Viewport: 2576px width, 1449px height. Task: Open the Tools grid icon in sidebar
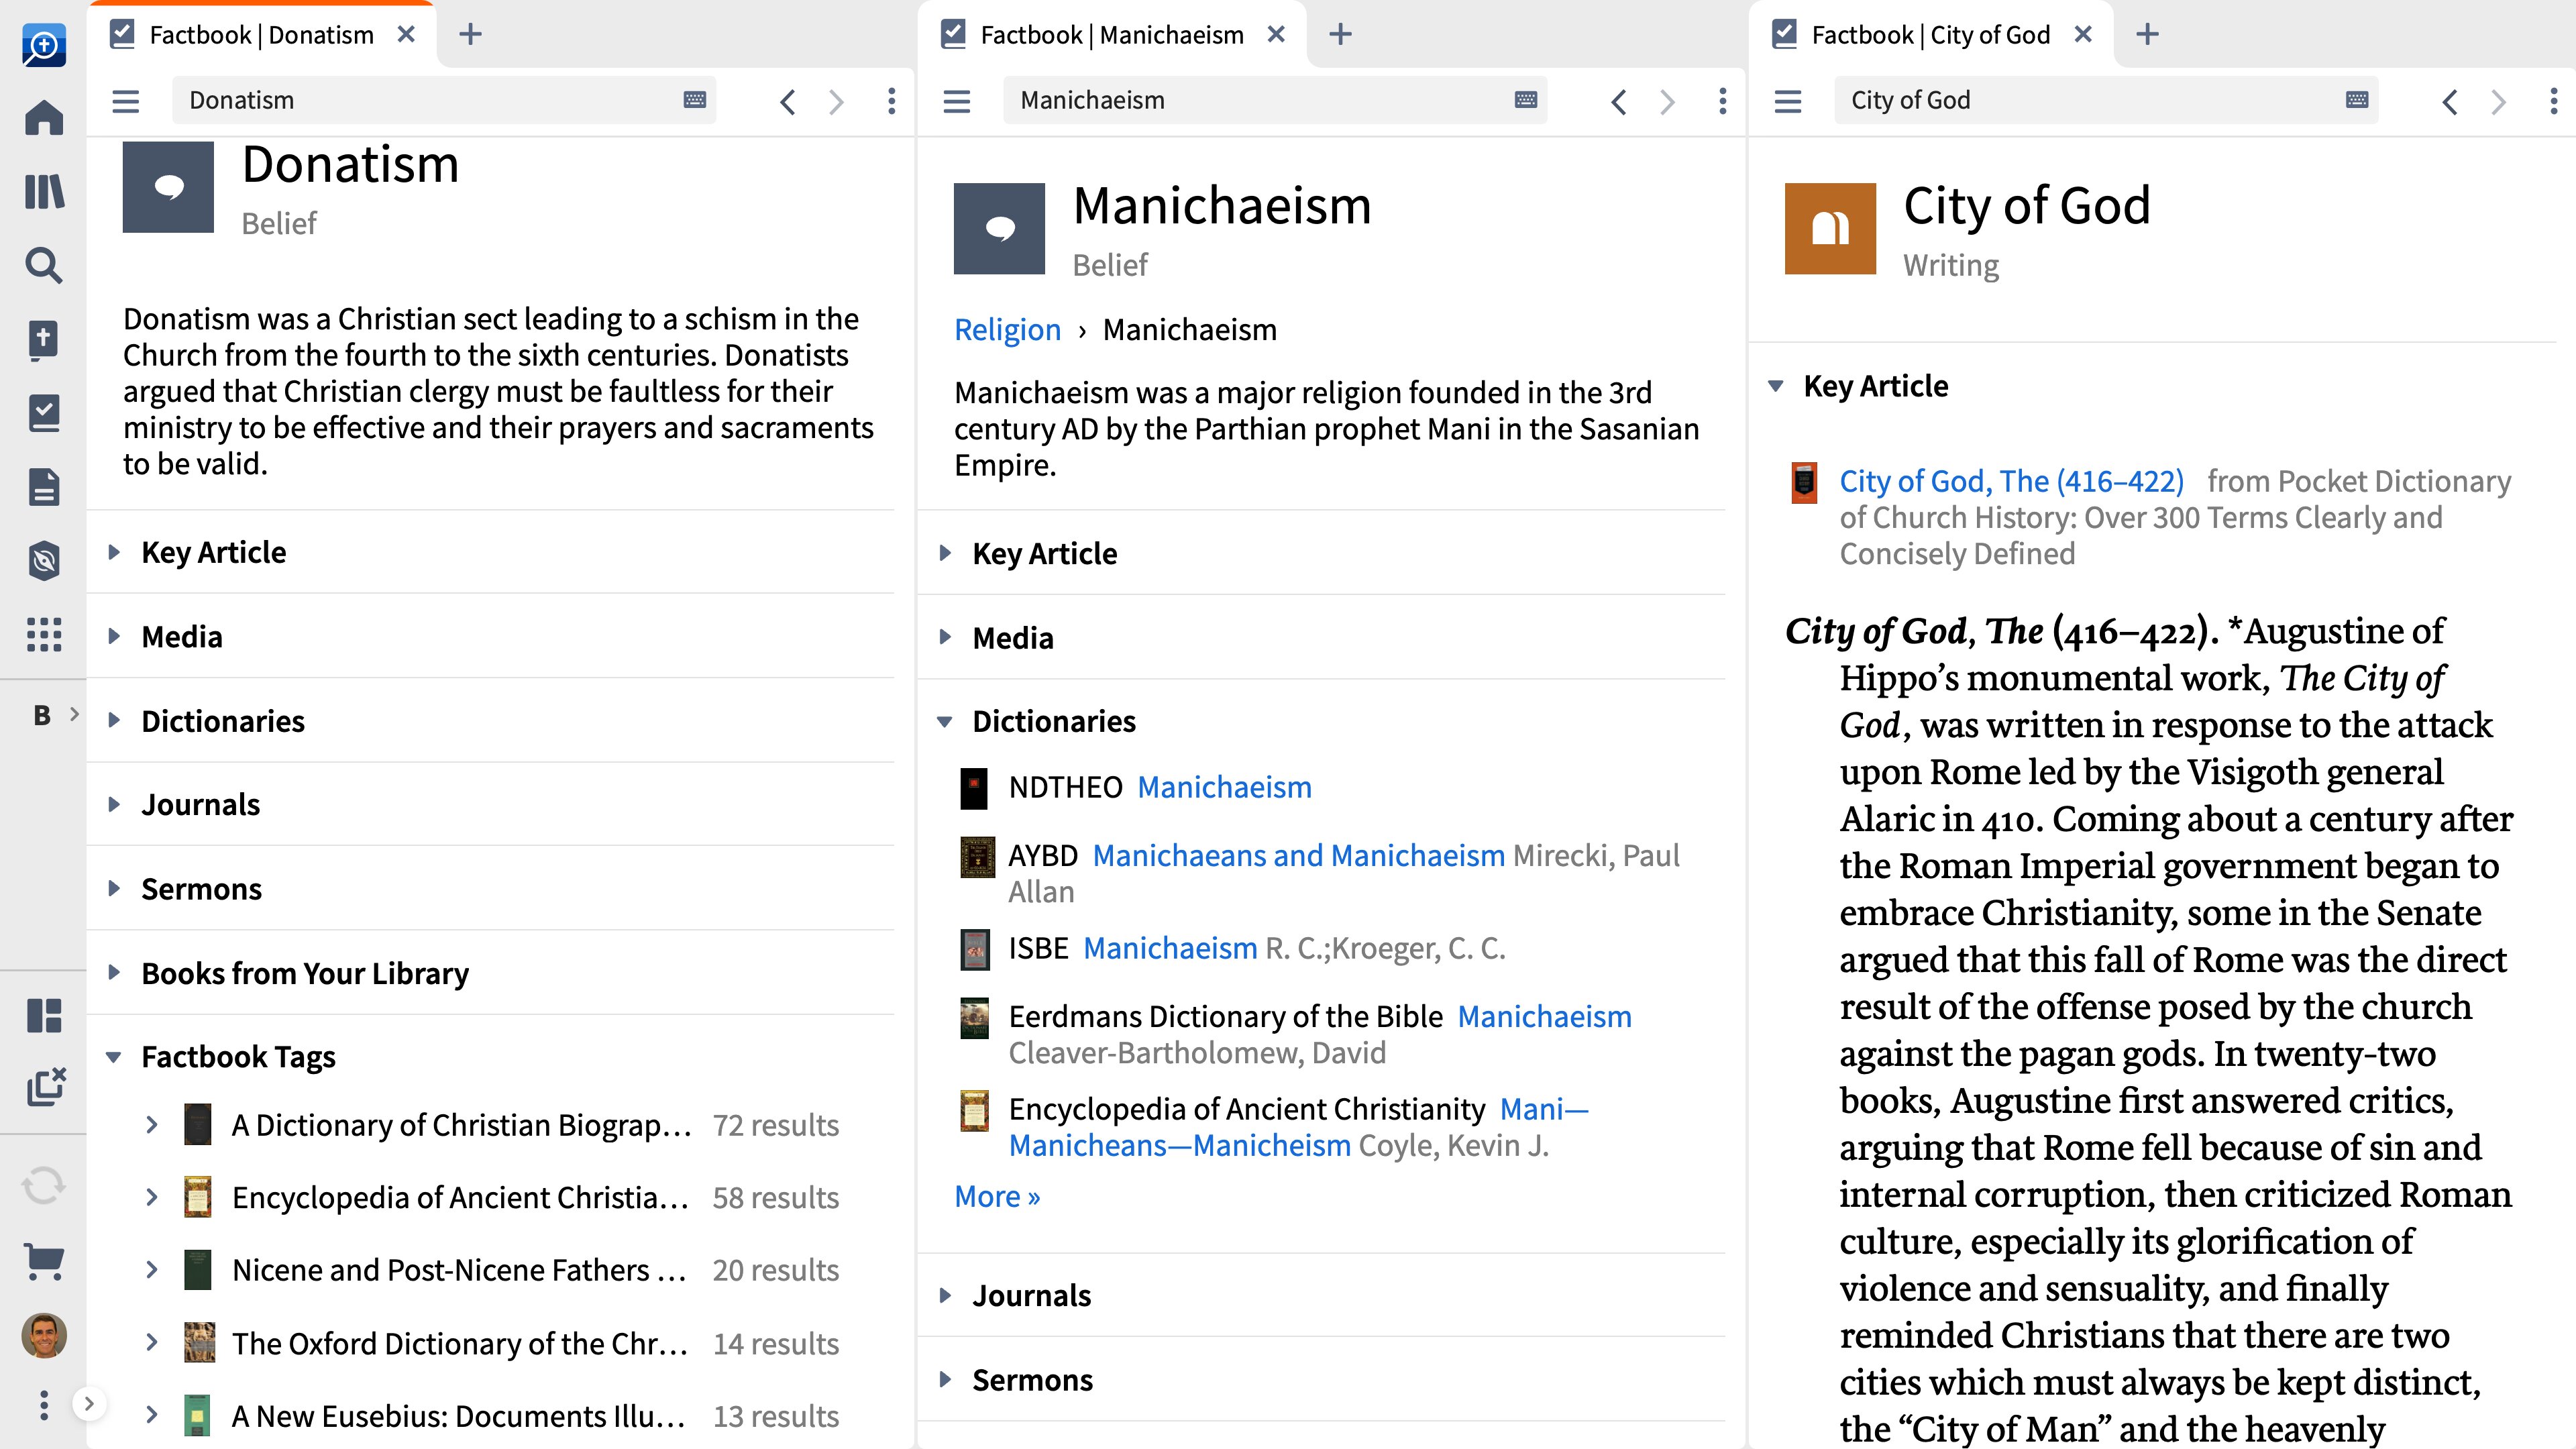pyautogui.click(x=44, y=635)
